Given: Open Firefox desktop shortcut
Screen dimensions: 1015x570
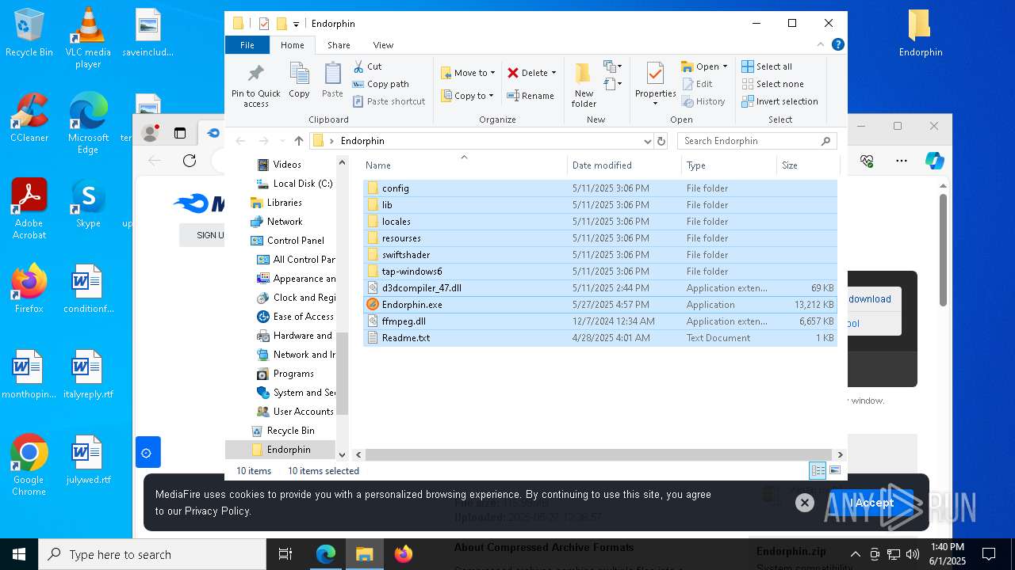Looking at the screenshot, I should tap(29, 289).
